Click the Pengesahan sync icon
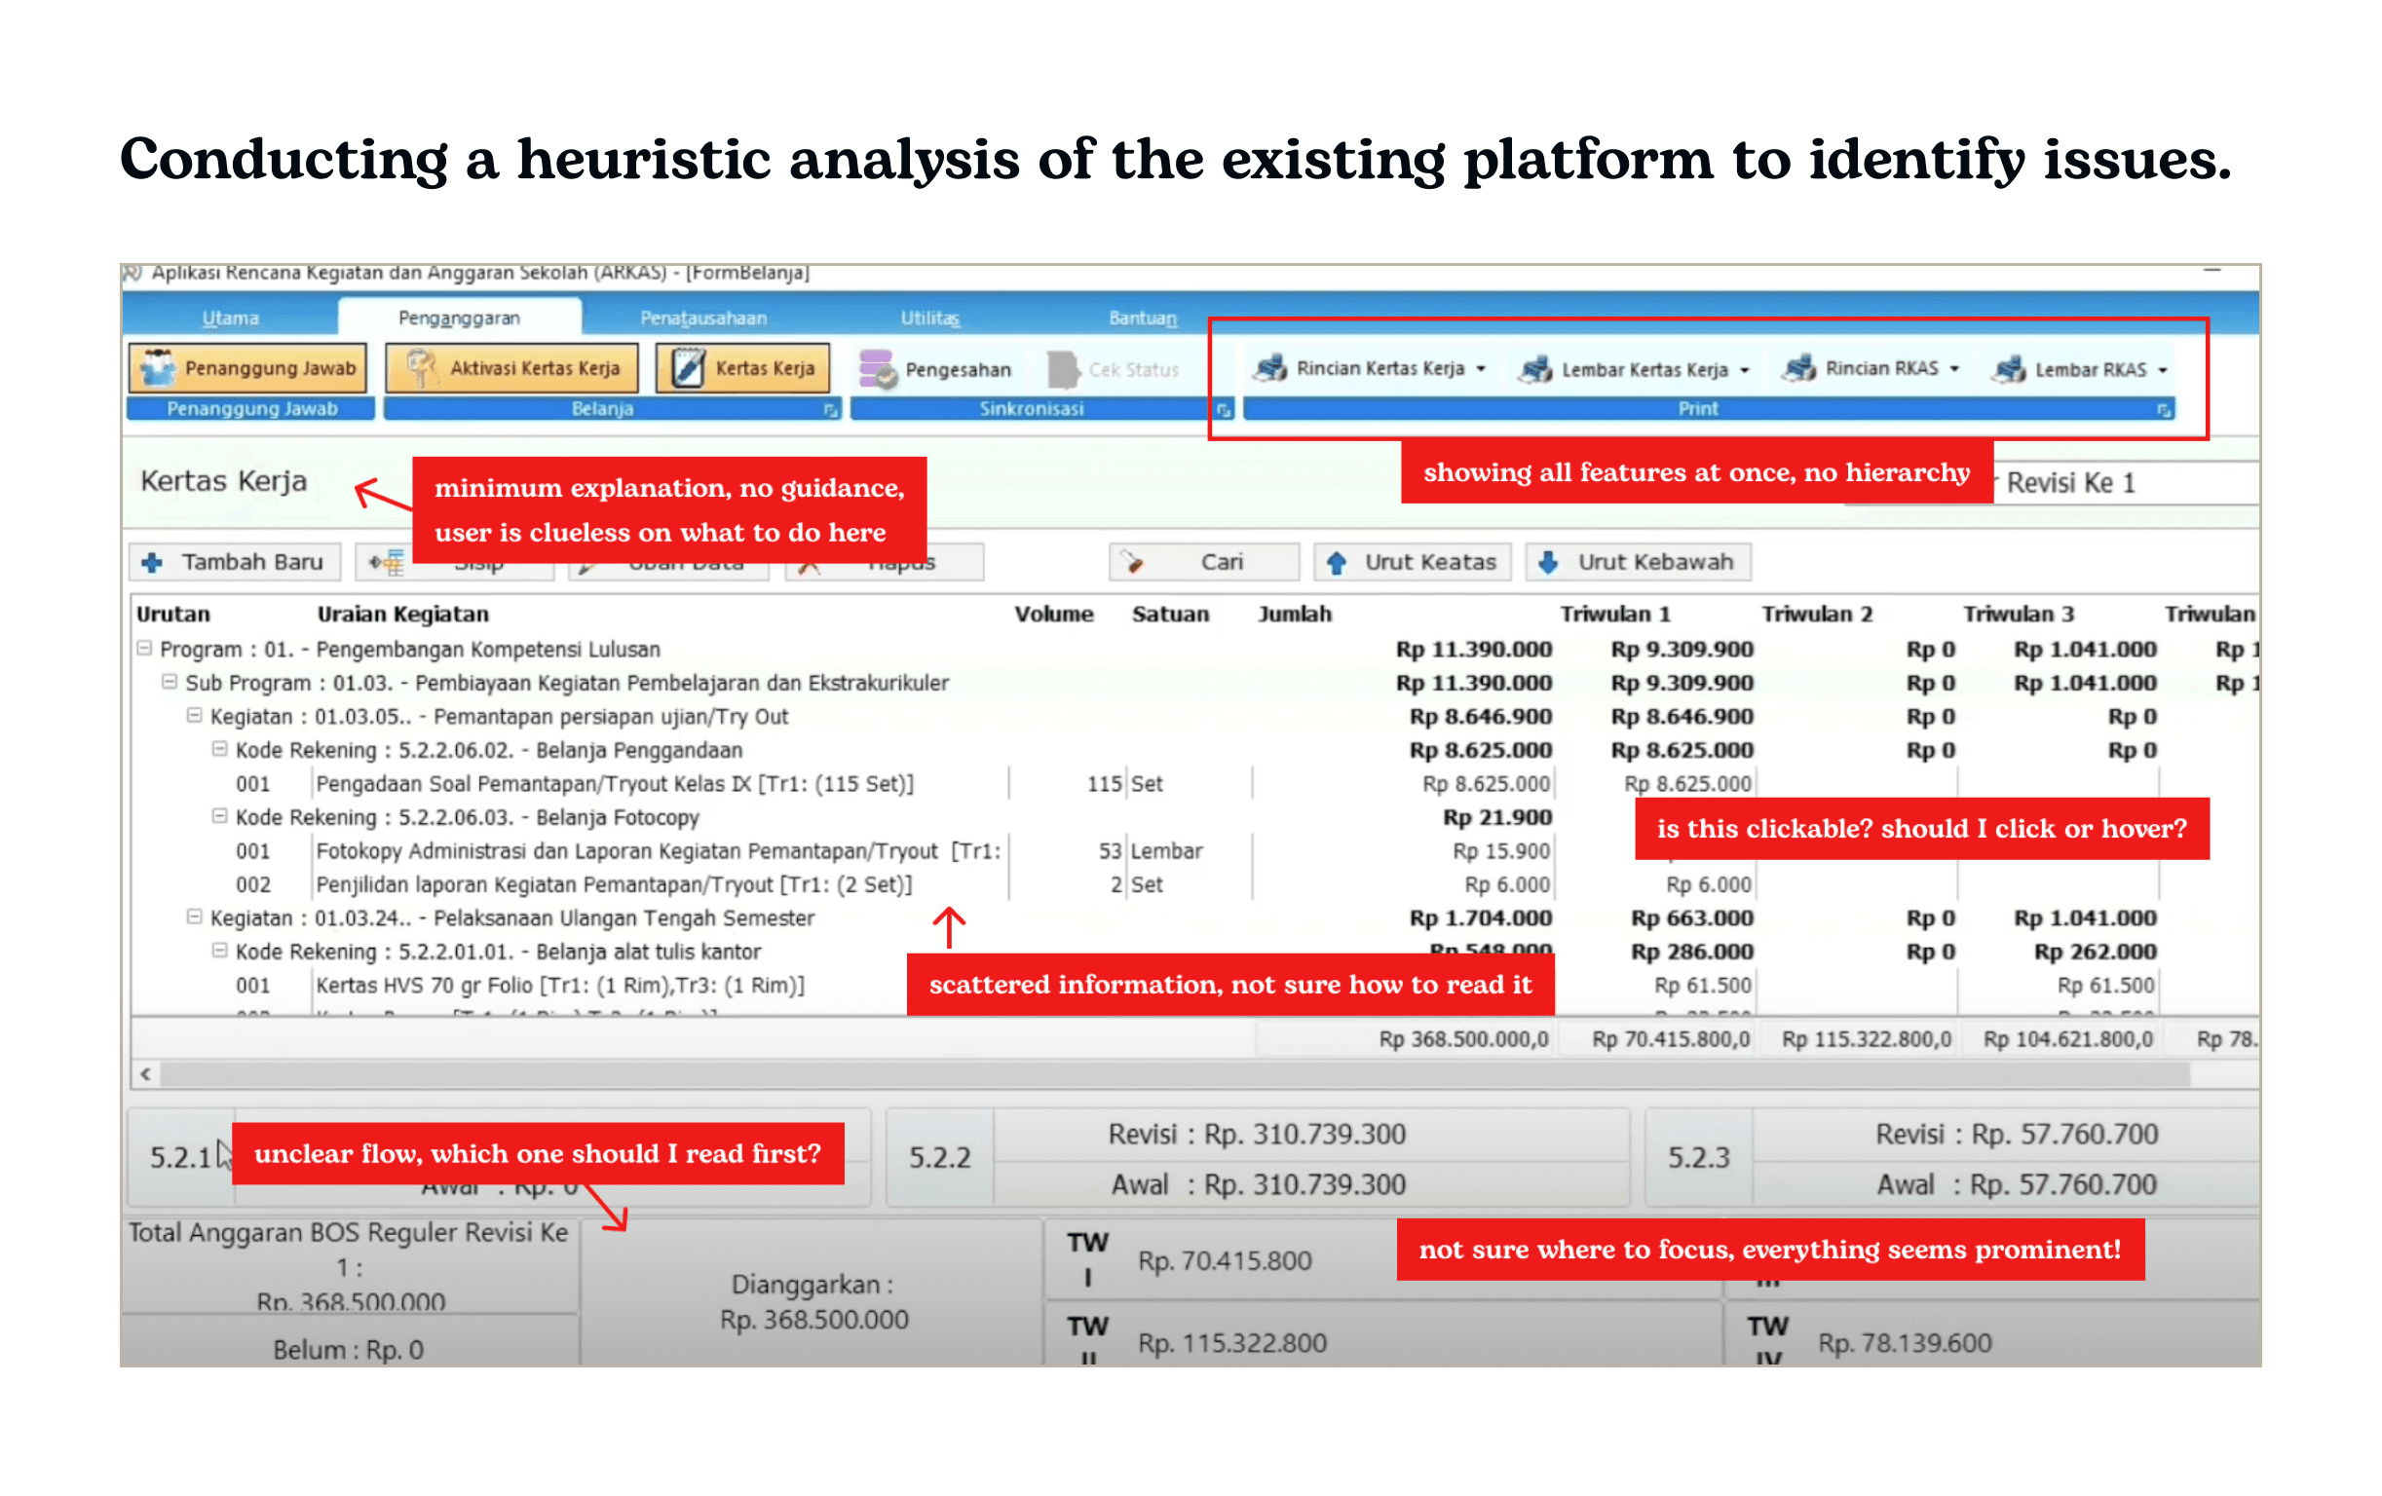This screenshot has width=2382, height=1496. (877, 370)
